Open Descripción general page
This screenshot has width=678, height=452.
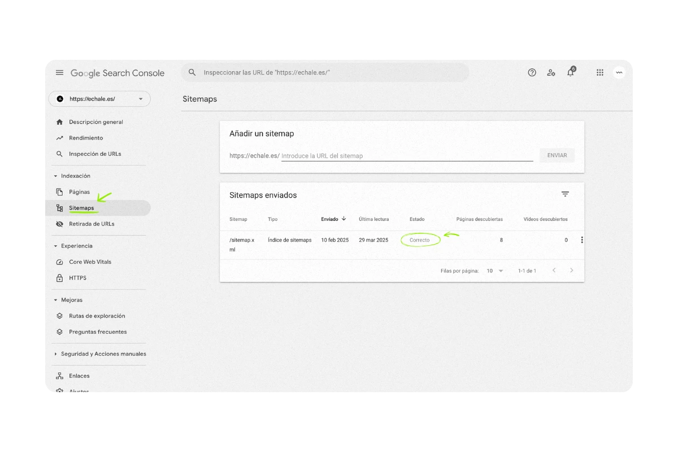coord(96,122)
